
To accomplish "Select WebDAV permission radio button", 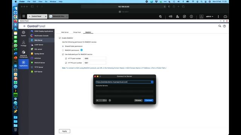I will 63,50.
